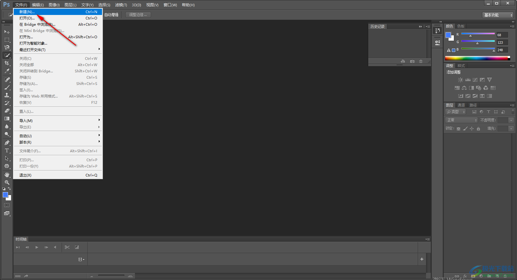The width and height of the screenshot is (517, 280).
Task: Open the 正常 blend mode dropdown
Action: [x=461, y=120]
